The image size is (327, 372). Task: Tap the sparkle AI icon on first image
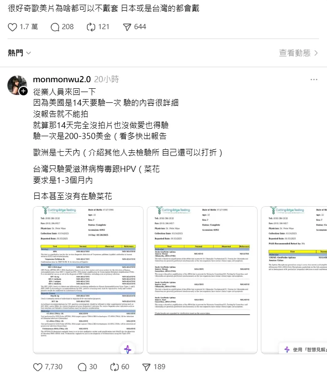[x=128, y=349]
